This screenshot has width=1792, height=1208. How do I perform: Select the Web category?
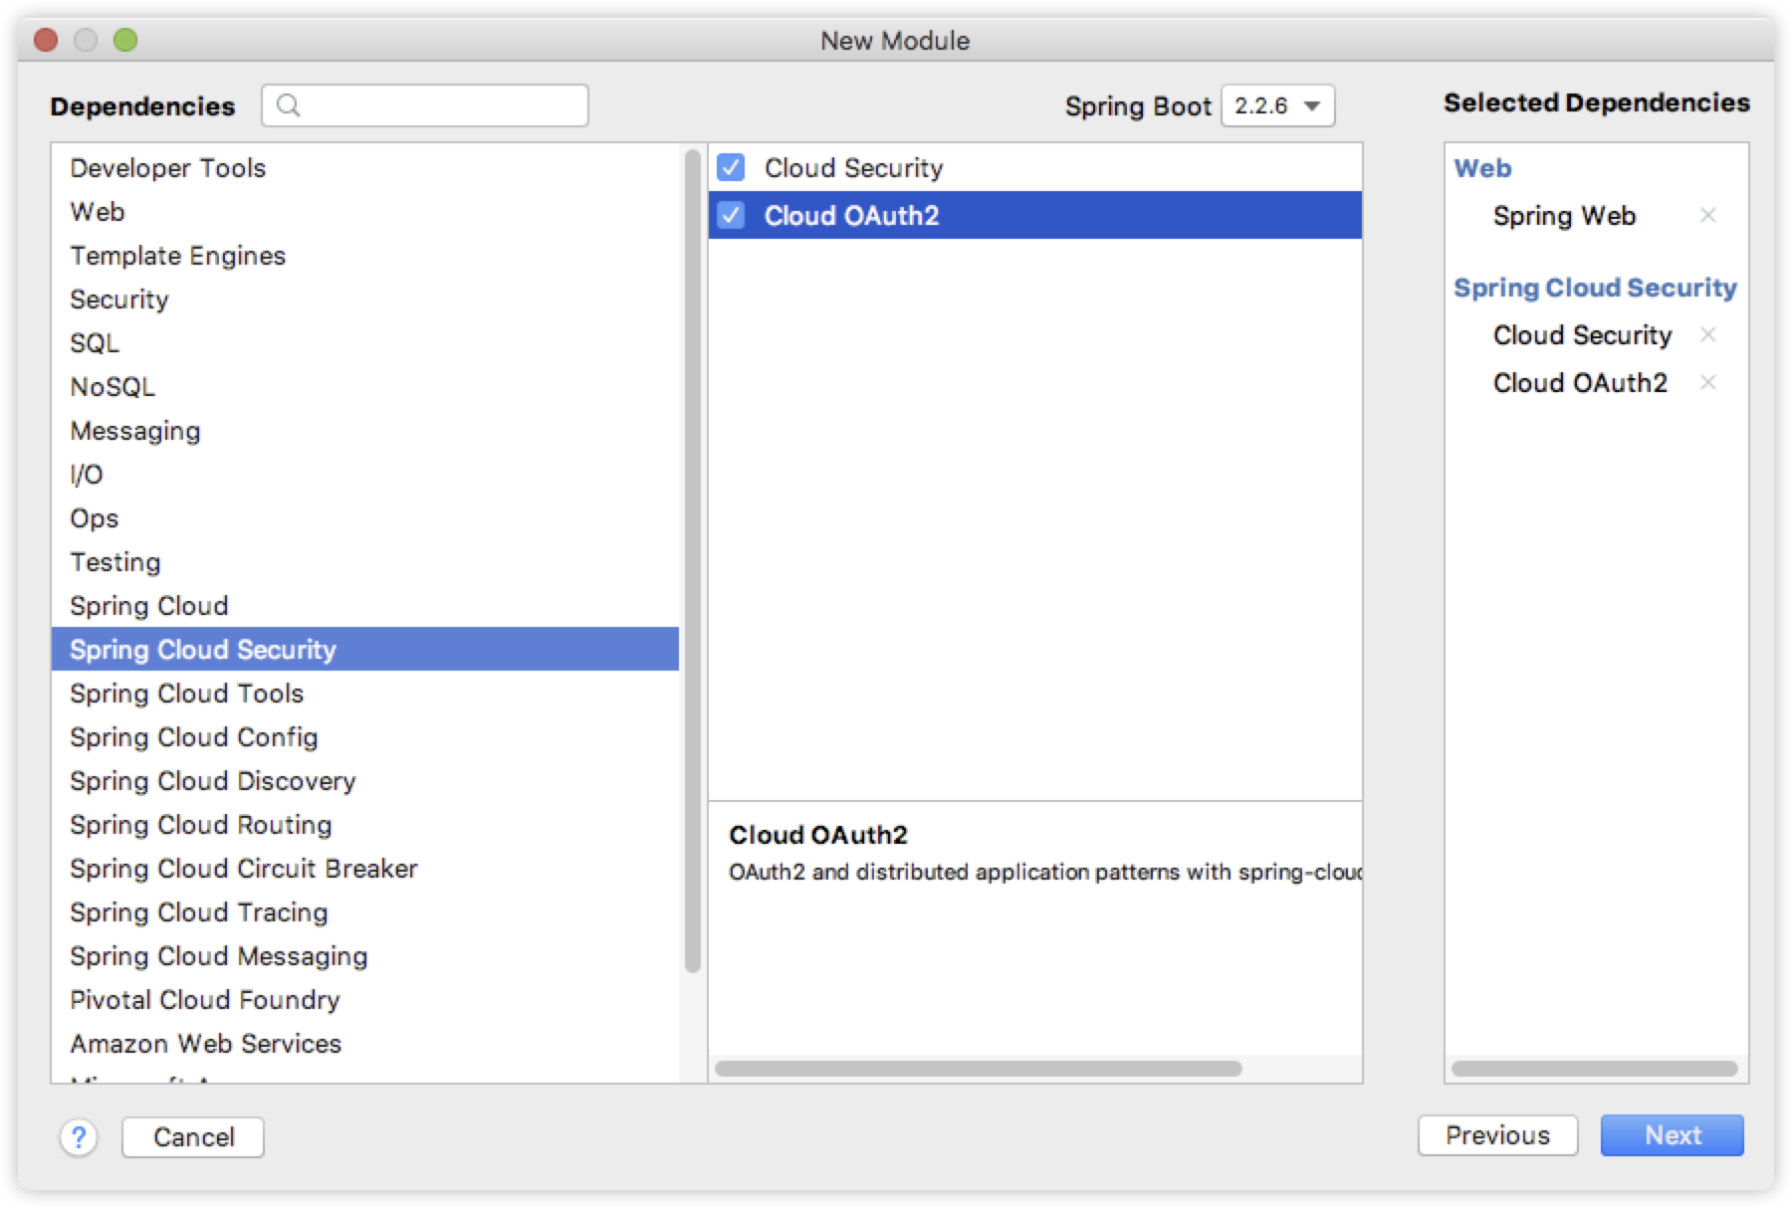97,211
